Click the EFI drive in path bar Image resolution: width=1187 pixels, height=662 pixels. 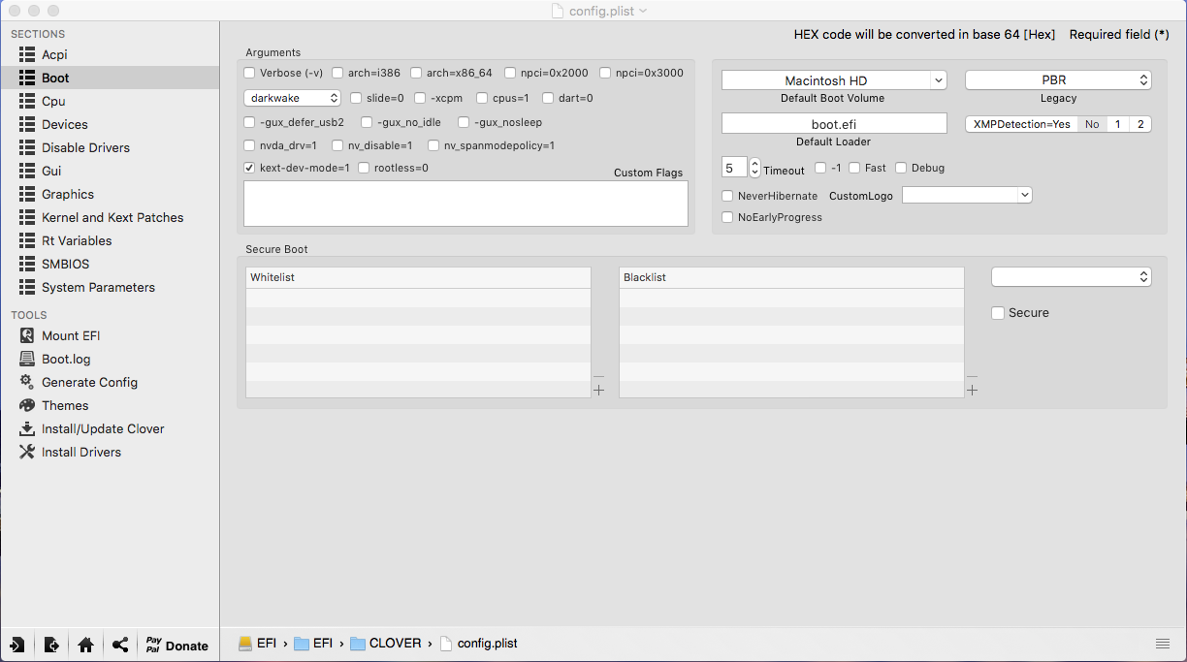[x=258, y=643]
